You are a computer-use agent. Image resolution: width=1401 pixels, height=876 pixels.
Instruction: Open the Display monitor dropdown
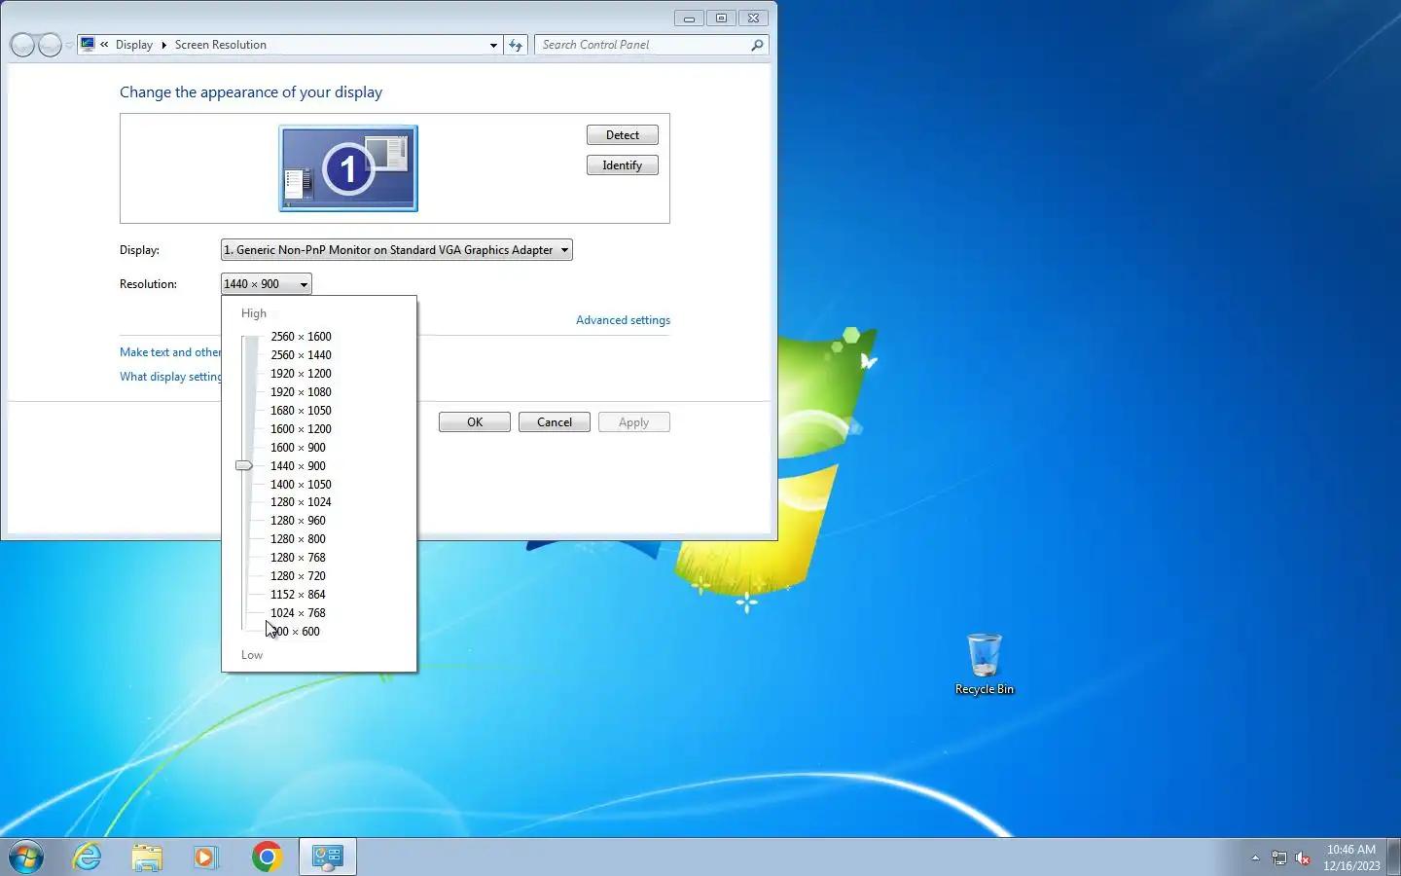click(396, 250)
